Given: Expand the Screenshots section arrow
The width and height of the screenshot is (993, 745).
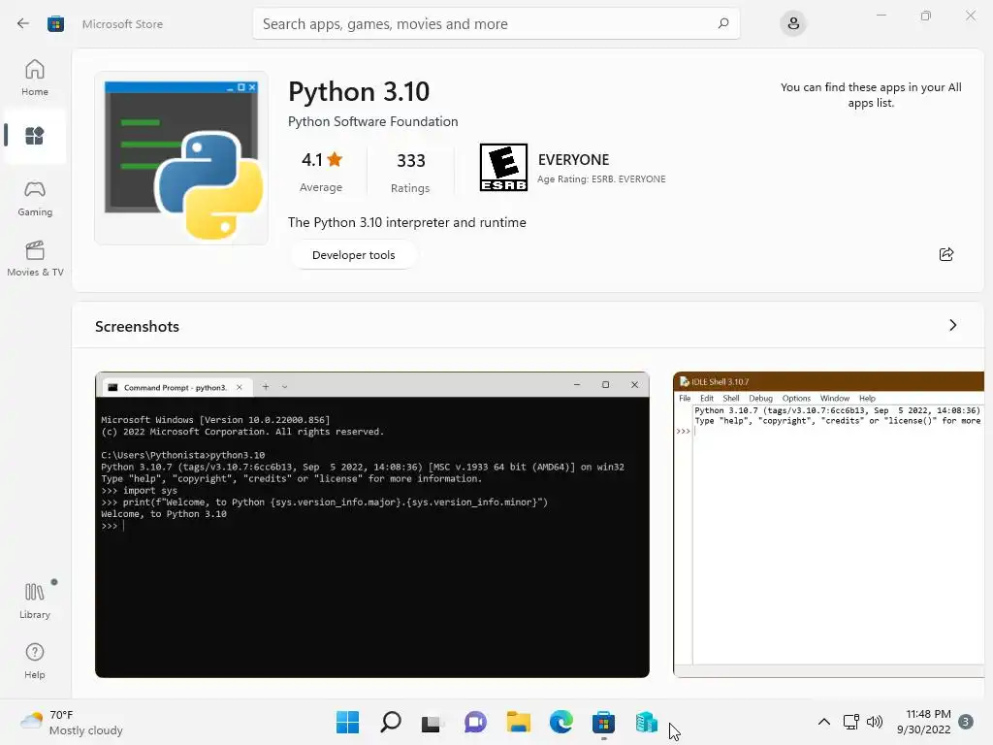Looking at the screenshot, I should click(952, 325).
